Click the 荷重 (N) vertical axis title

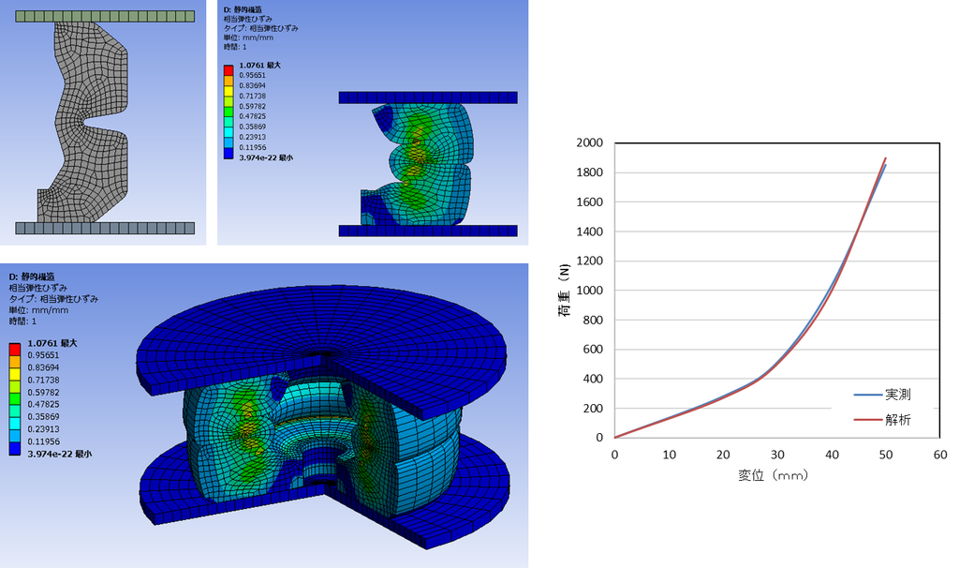click(x=563, y=291)
